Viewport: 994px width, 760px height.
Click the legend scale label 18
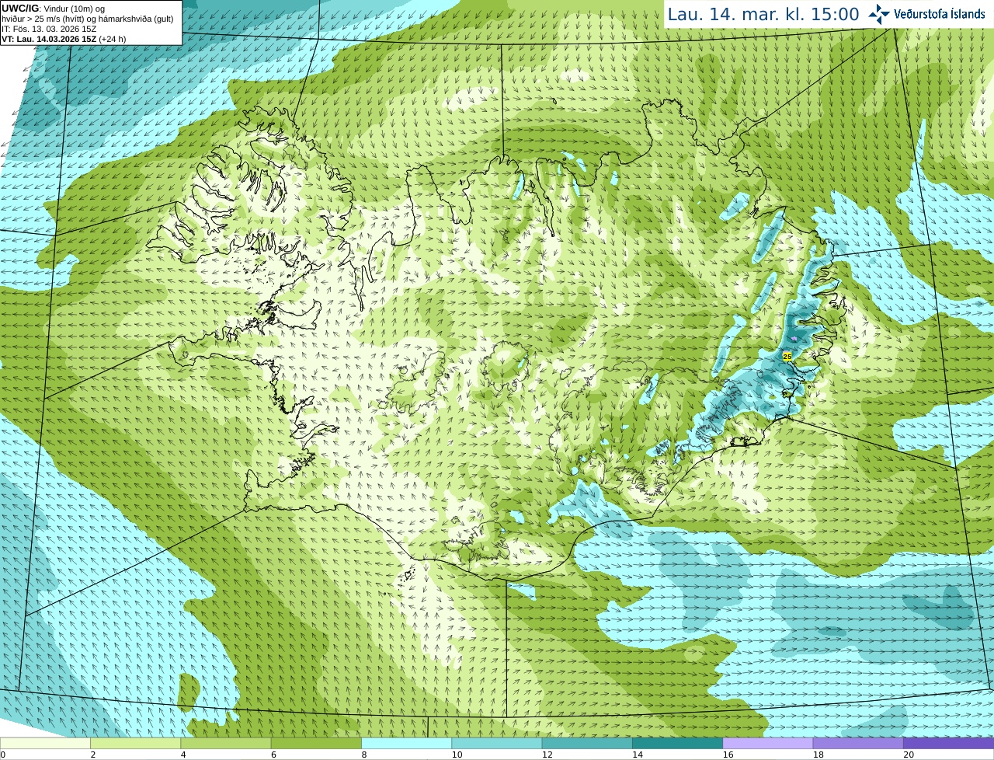point(818,755)
